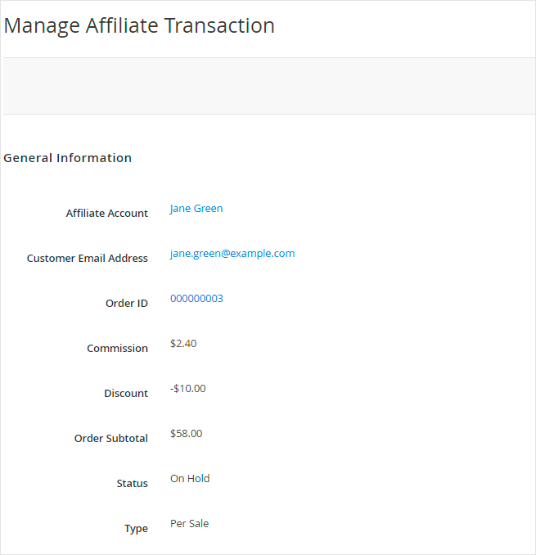Click the Type field label
This screenshot has width=536, height=555.
137,529
